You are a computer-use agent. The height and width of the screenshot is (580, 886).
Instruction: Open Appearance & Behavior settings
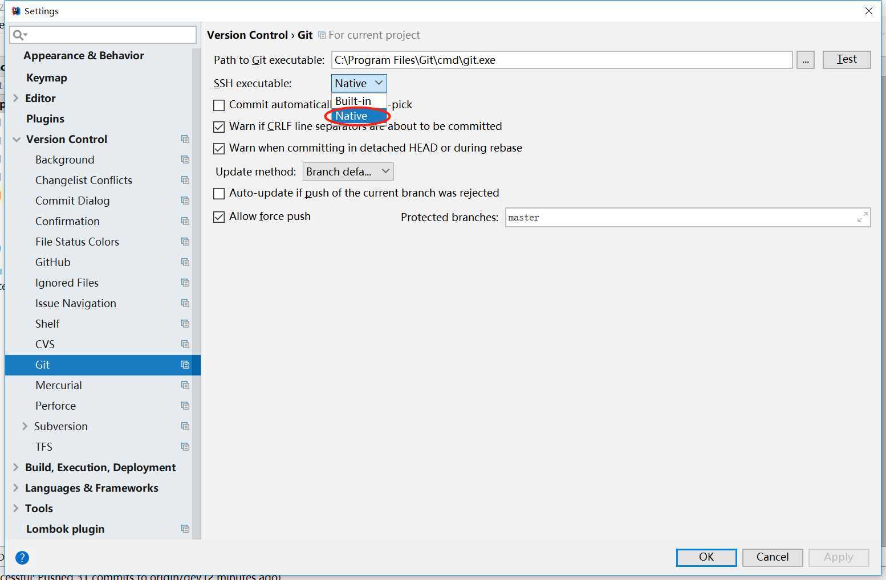[84, 56]
